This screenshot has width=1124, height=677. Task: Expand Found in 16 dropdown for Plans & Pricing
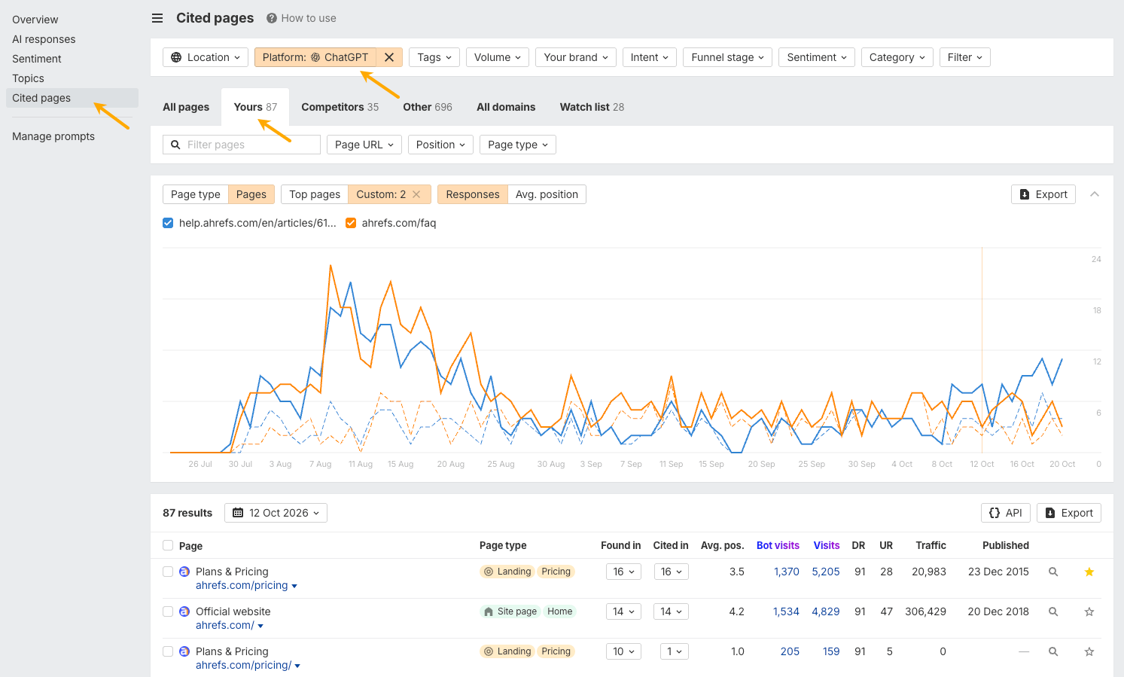click(x=623, y=572)
